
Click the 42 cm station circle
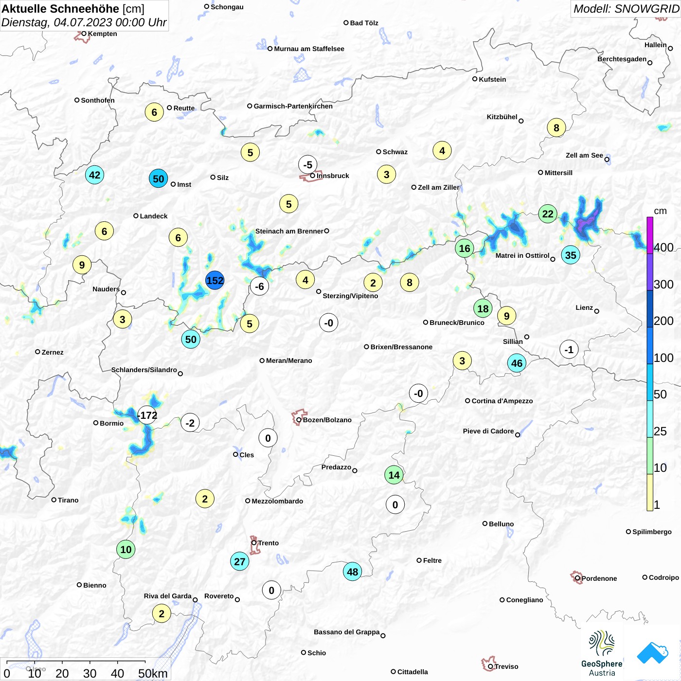pos(95,175)
